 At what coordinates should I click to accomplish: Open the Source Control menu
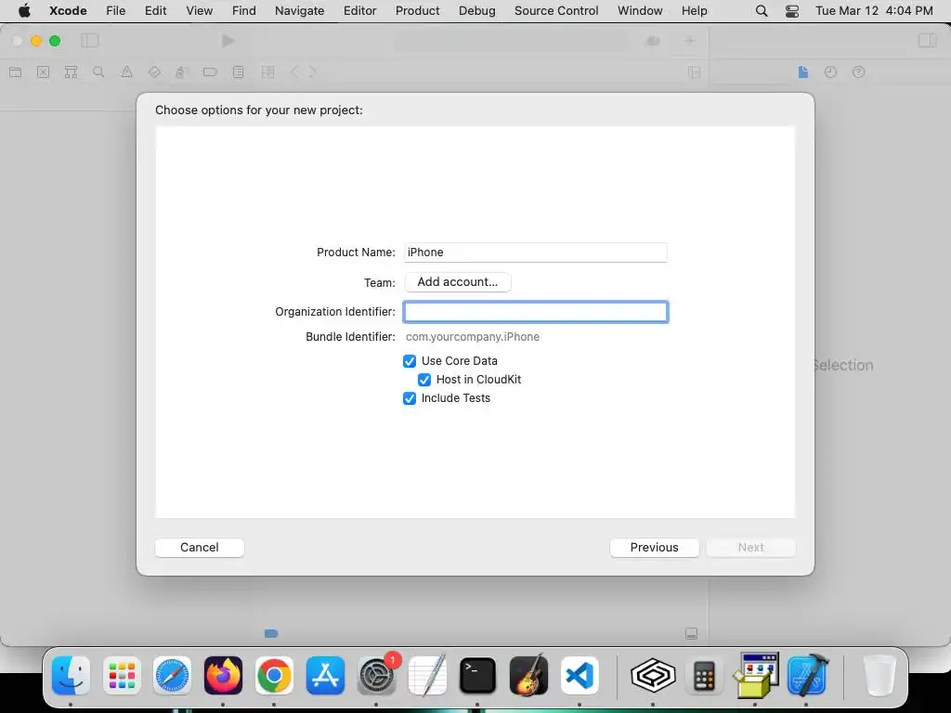point(556,11)
